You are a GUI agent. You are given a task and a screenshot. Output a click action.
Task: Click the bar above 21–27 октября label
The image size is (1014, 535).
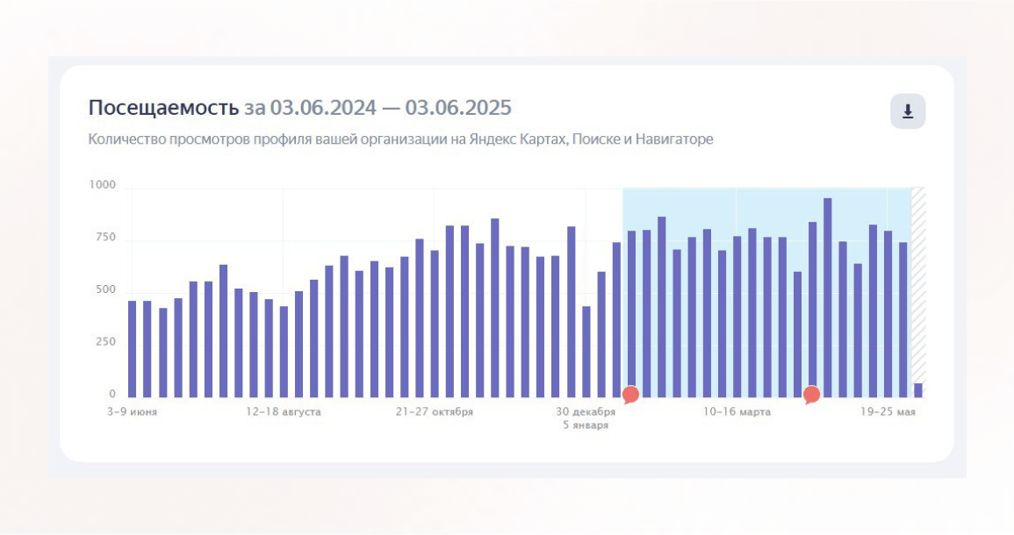(435, 324)
